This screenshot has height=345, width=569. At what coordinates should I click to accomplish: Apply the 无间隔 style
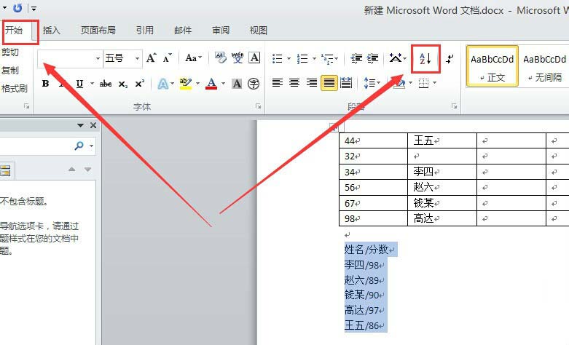point(544,66)
